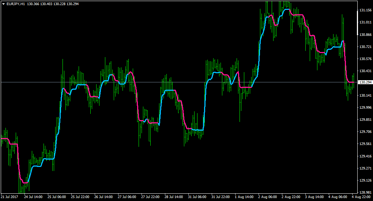Click the 24 Jul 14:00 time label

(33, 197)
